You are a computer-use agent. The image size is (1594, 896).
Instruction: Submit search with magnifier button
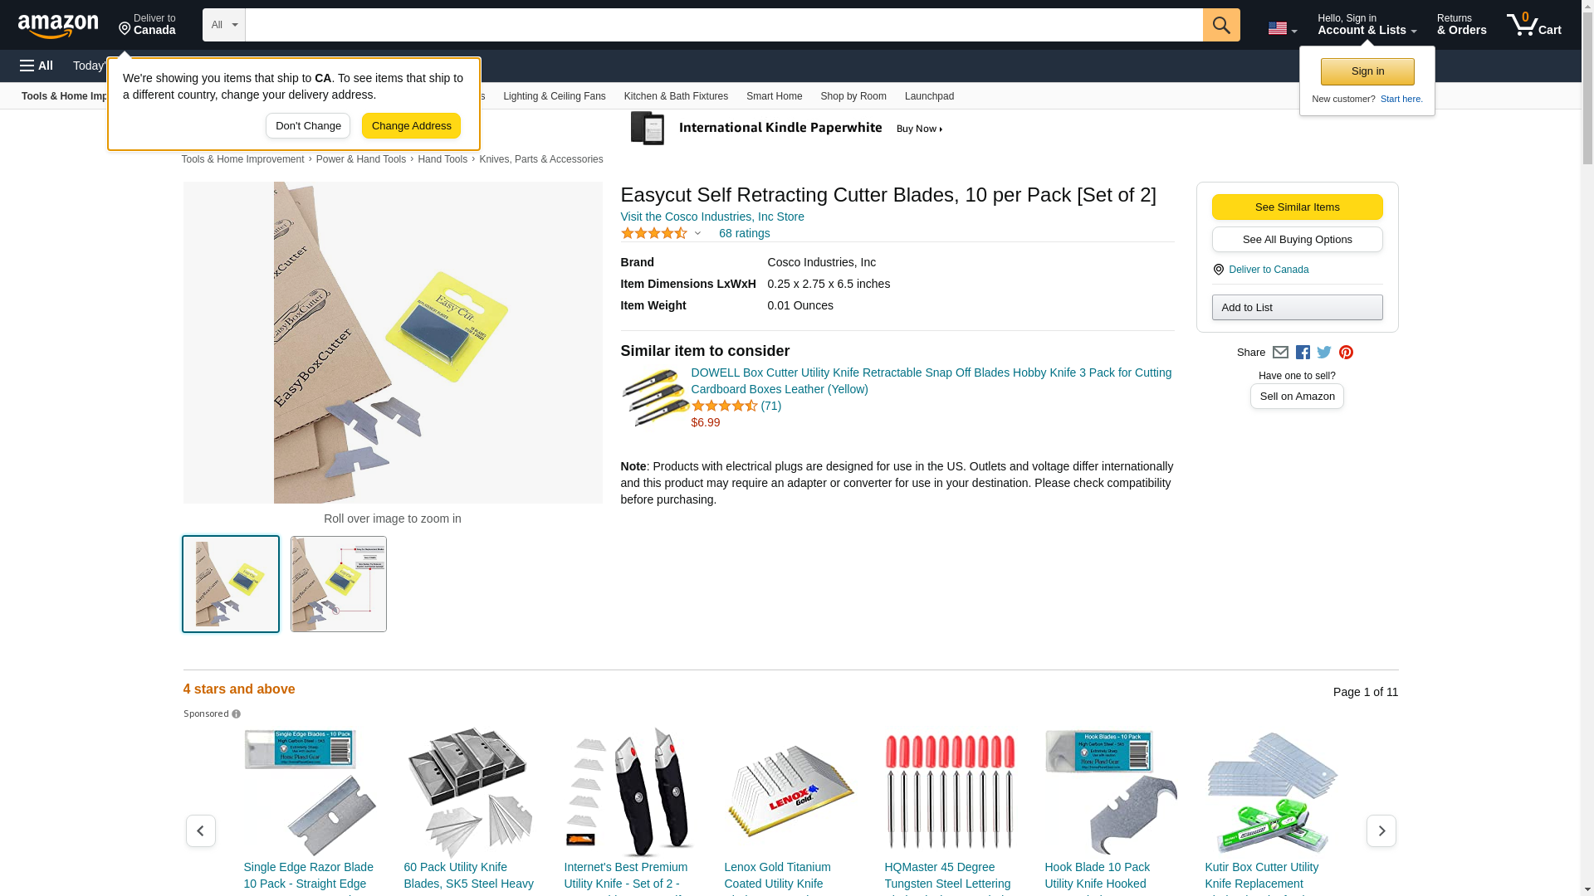click(x=1221, y=25)
